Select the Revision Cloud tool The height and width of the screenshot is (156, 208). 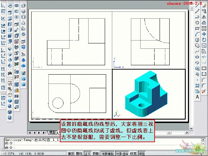click(197, 46)
